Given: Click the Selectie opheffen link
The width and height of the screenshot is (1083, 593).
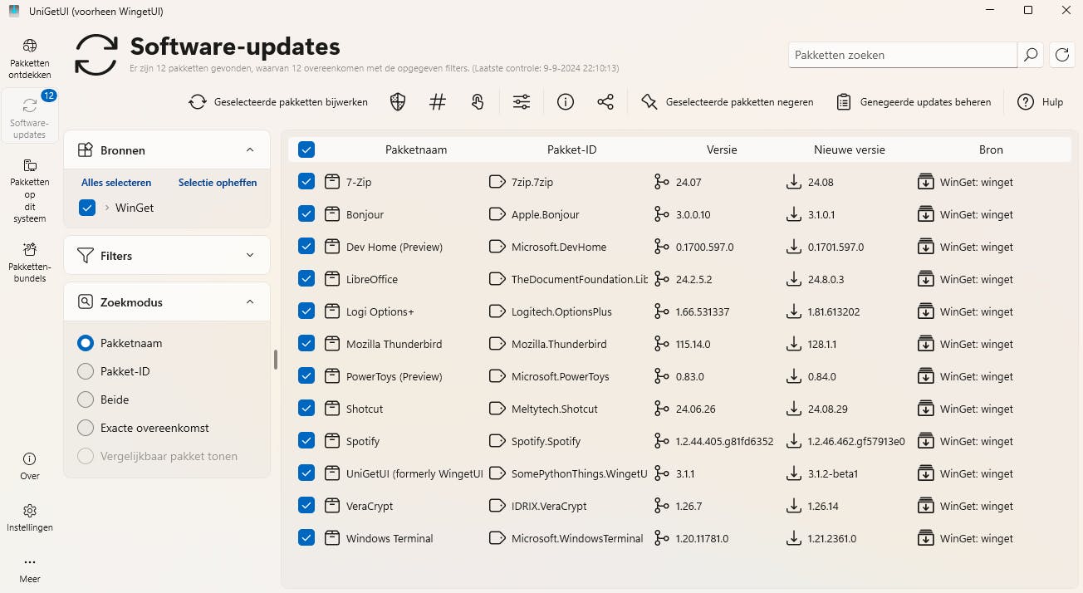Looking at the screenshot, I should pyautogui.click(x=218, y=183).
